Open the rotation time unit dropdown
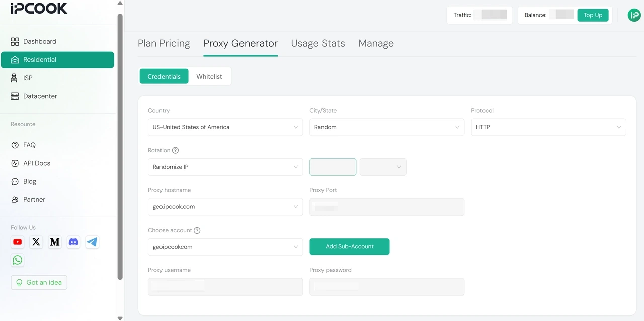 (x=383, y=167)
